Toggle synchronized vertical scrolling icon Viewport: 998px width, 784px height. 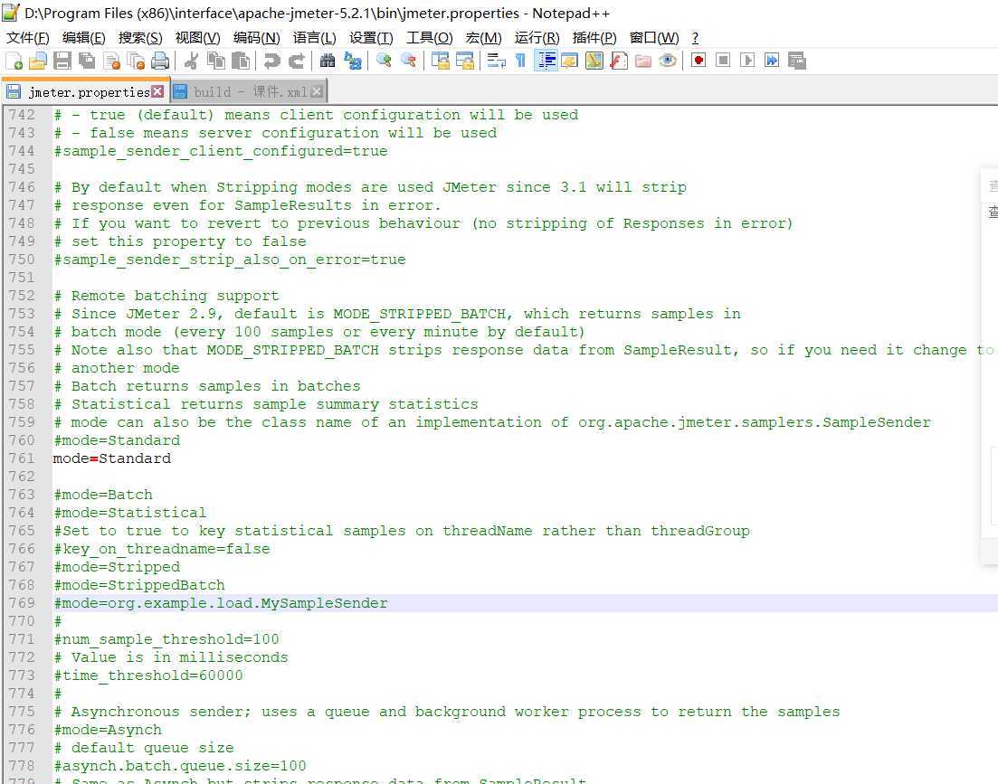[x=441, y=61]
